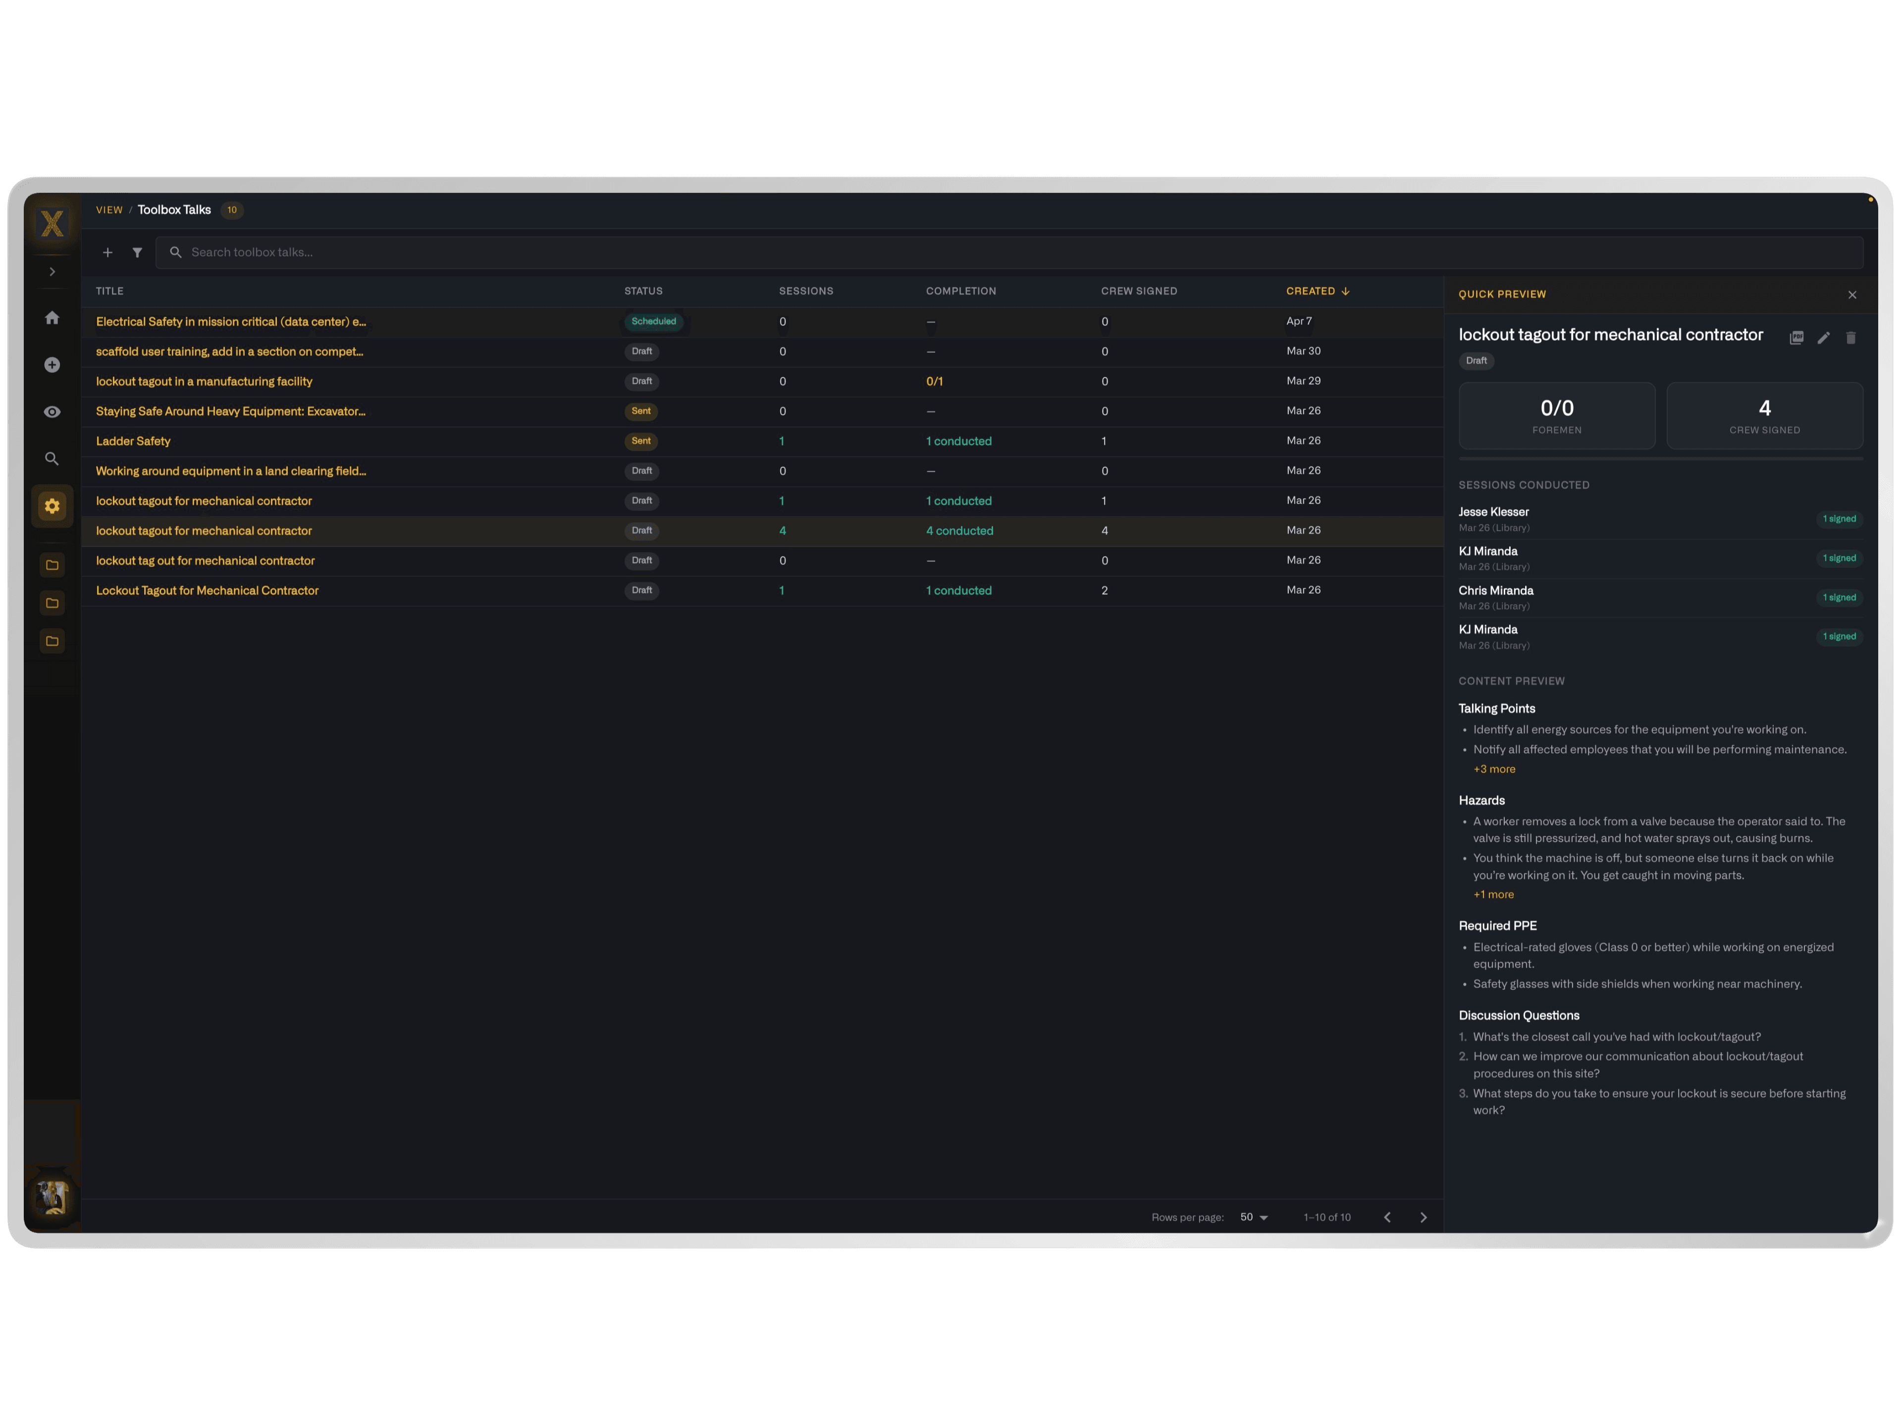Go to the previous page
Viewport: 1902px width, 1426px height.
(x=1387, y=1217)
